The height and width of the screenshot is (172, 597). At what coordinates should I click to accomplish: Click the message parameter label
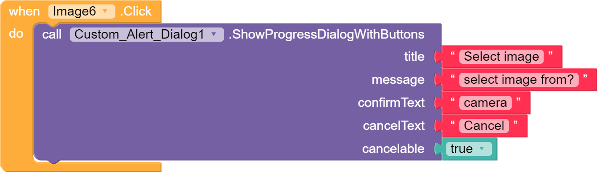pyautogui.click(x=398, y=80)
